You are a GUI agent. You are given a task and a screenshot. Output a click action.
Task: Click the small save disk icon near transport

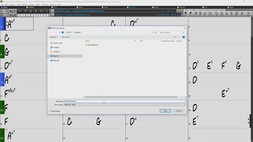(x=11, y=15)
